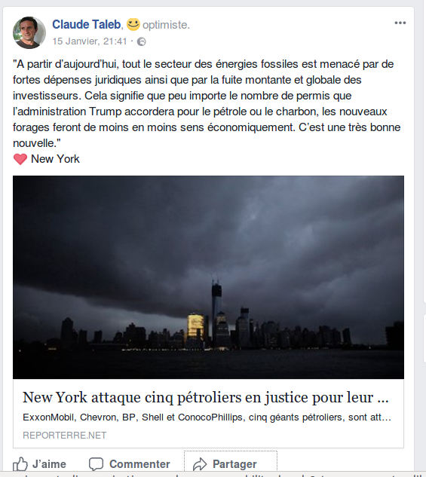Click the ExxonMobil, Chevron, BP article description
Viewport: 426px width, 477px height.
207,417
